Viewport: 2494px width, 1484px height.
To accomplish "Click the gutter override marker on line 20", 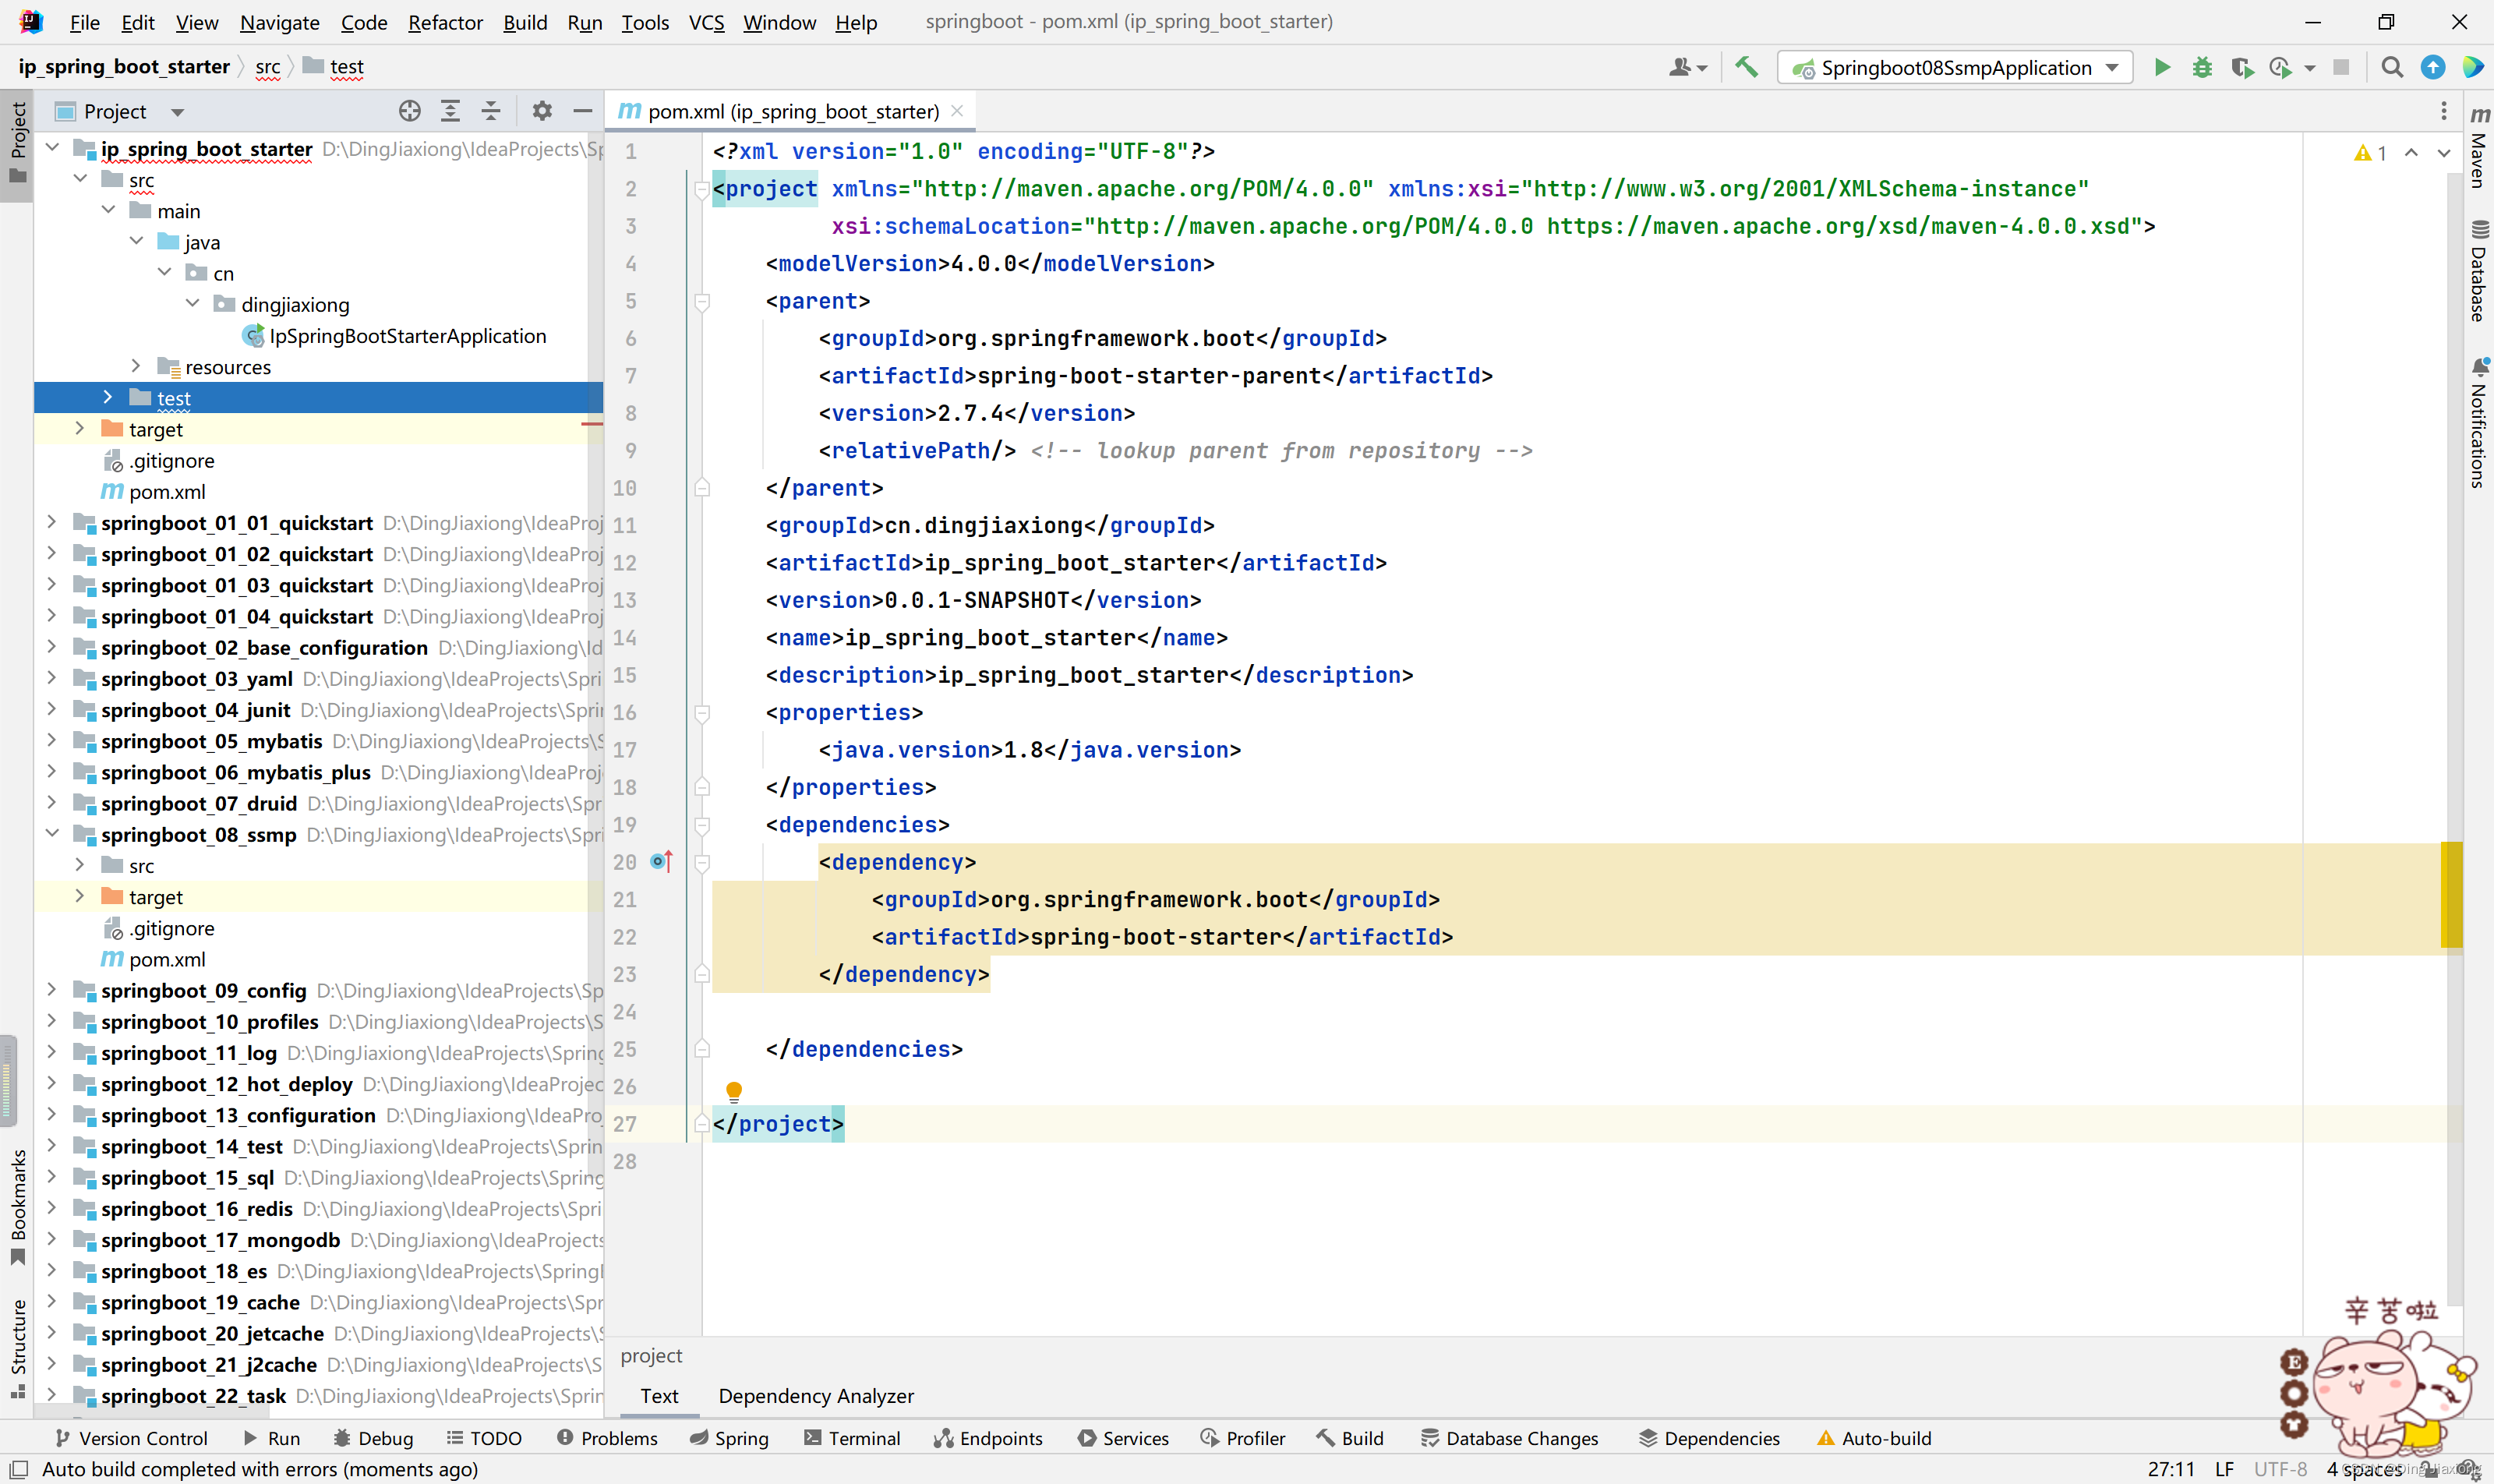I will [x=662, y=861].
